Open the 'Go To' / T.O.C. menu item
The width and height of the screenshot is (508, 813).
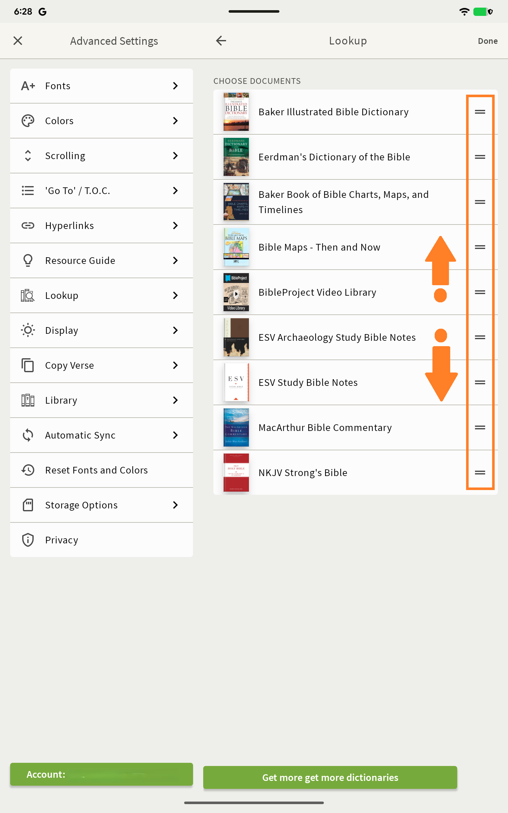tap(102, 191)
